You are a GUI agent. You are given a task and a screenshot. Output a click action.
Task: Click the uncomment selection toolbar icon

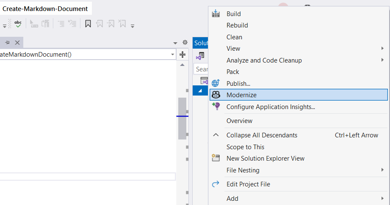click(72, 24)
